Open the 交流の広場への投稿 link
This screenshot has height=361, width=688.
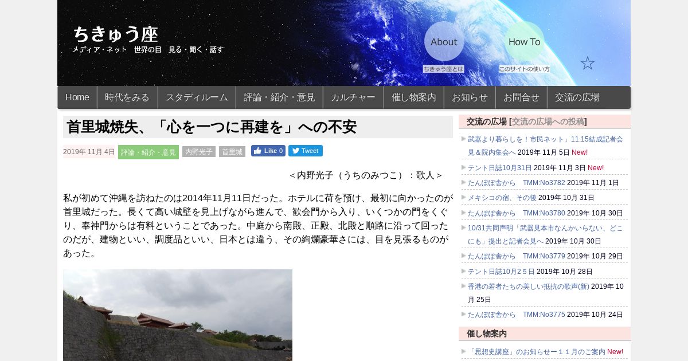[548, 121]
